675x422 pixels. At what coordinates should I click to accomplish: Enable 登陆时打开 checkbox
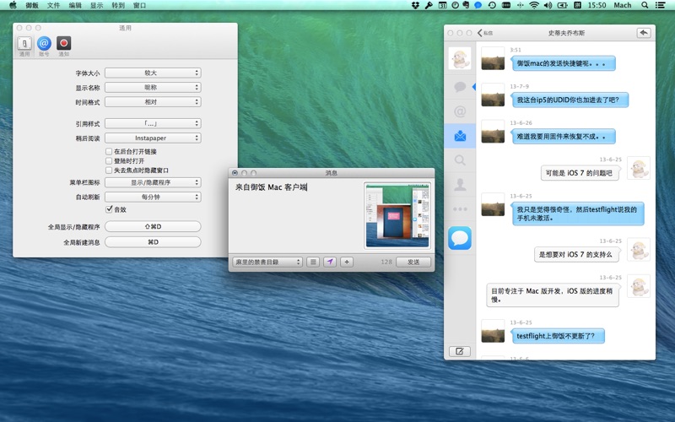pos(109,160)
